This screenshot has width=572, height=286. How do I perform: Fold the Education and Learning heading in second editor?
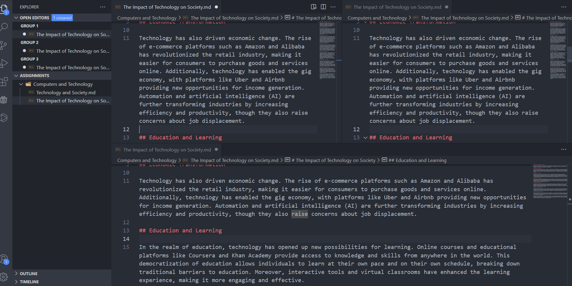click(x=365, y=138)
